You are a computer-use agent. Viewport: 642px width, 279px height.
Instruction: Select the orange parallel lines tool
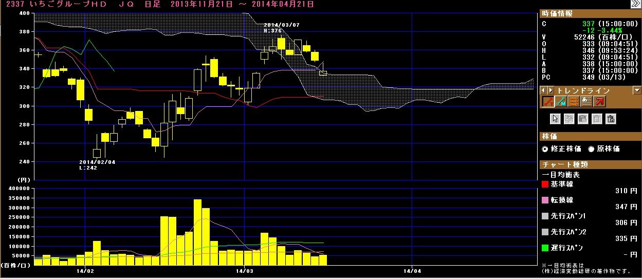tap(574, 101)
